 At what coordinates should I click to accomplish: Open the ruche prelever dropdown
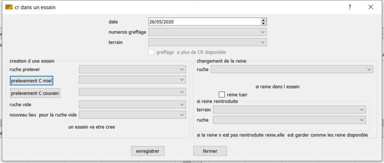pyautogui.click(x=132, y=69)
